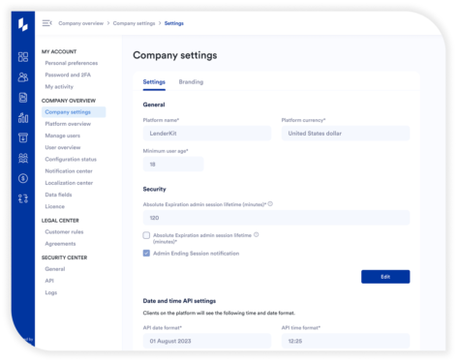Open Licence page
Screen dimensions: 457x362
click(55, 206)
